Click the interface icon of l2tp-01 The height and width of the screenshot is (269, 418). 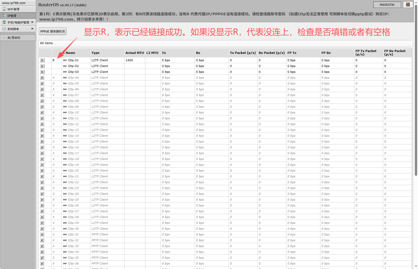pyautogui.click(x=65, y=60)
